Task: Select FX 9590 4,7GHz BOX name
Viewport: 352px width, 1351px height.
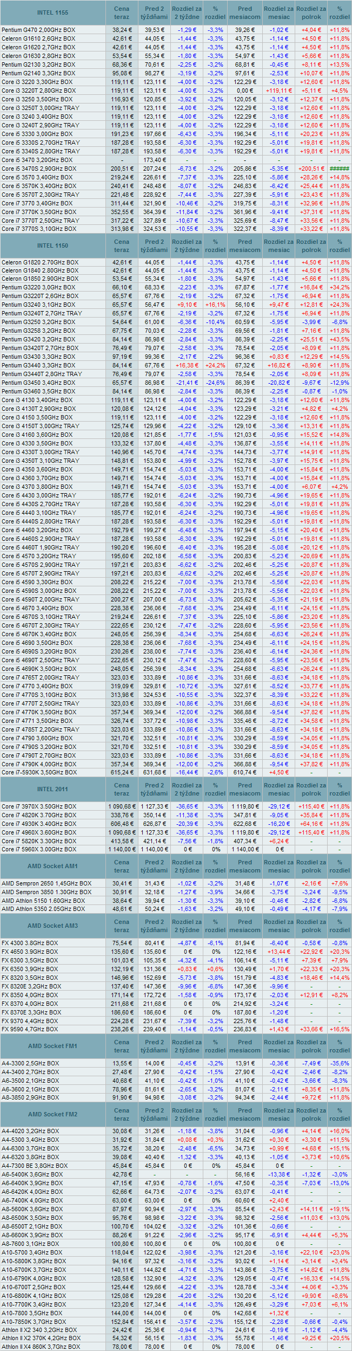Action: coord(30,1029)
